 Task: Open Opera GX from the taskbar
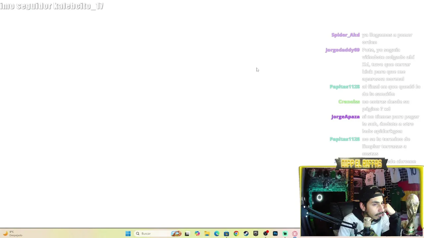(294, 234)
